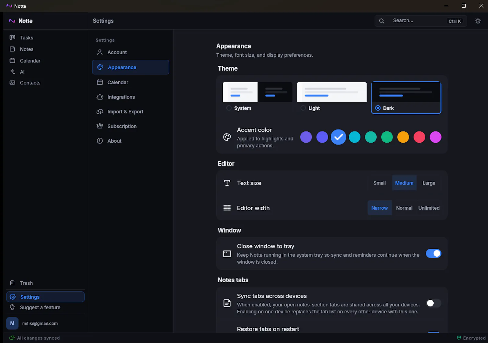The image size is (488, 343).
Task: Click the Editor width lines icon
Action: point(227,208)
